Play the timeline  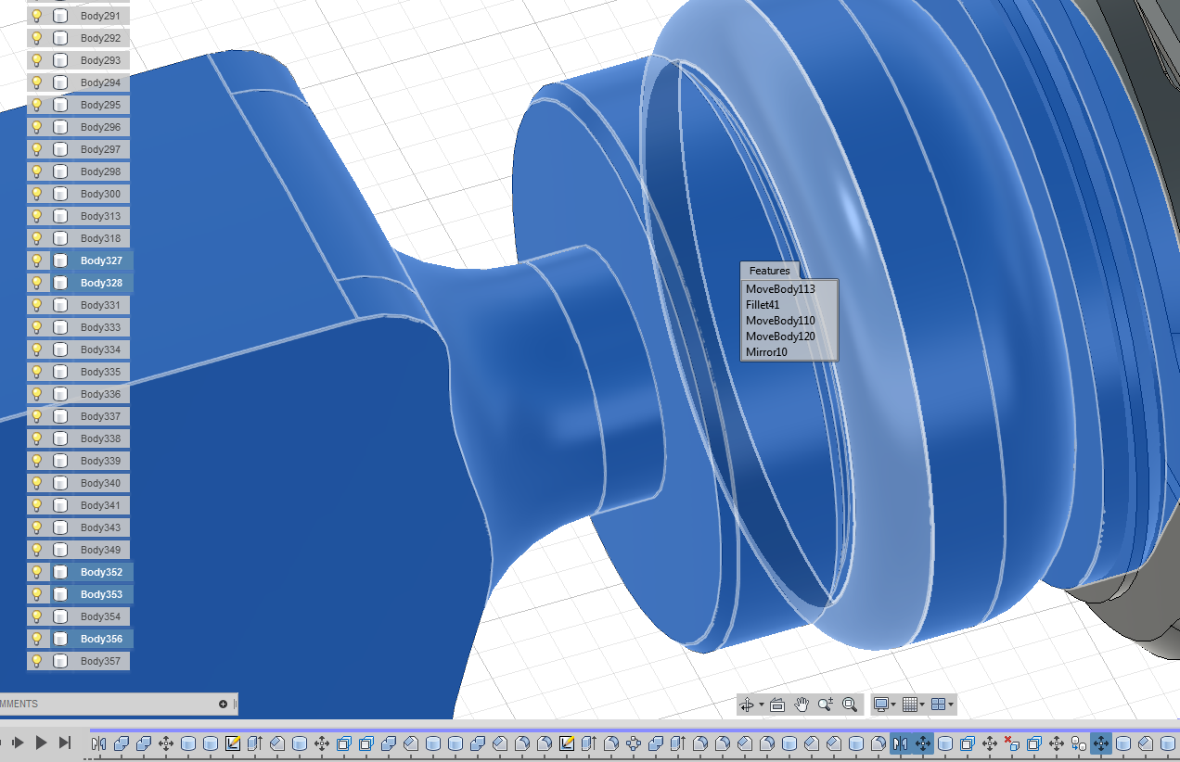click(x=41, y=743)
